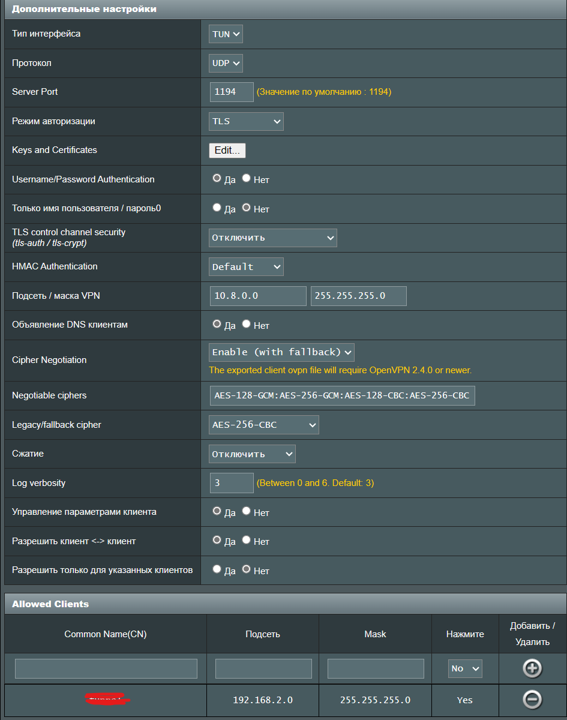The width and height of the screenshot is (567, 720).
Task: Click the Yes cell in the client row
Action: (x=465, y=700)
